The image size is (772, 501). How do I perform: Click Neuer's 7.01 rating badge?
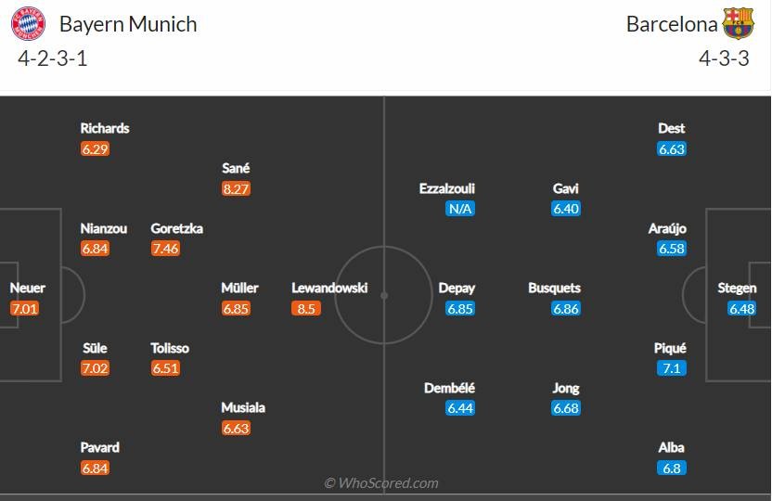pyautogui.click(x=25, y=309)
